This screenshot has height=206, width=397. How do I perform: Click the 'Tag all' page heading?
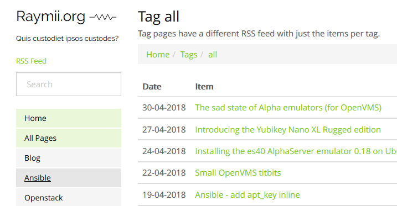[158, 17]
